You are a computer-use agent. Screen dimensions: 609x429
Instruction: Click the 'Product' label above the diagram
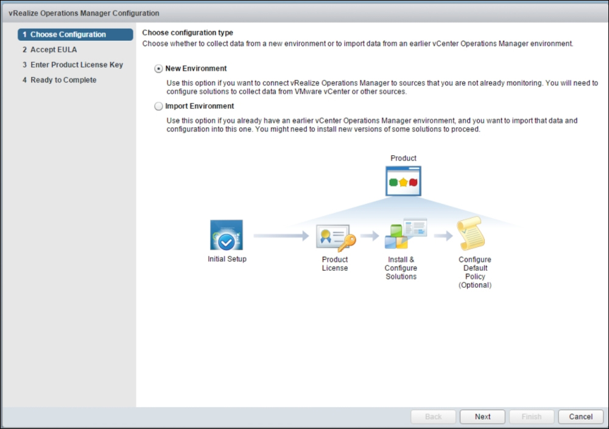[x=403, y=158]
